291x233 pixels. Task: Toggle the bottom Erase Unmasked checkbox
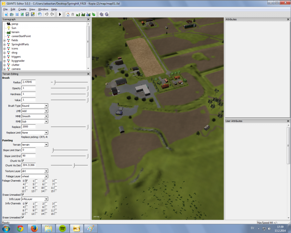coord(23,217)
